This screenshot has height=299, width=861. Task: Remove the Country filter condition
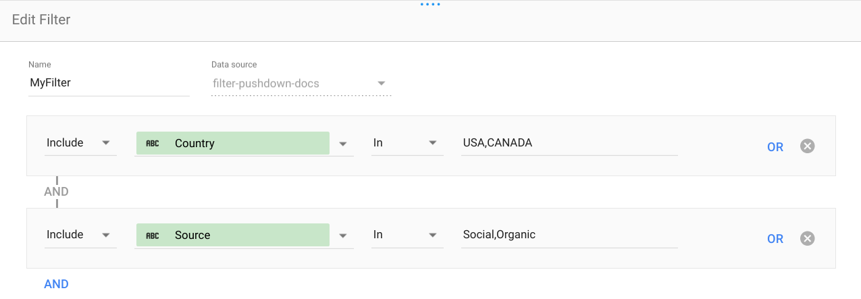pos(807,146)
